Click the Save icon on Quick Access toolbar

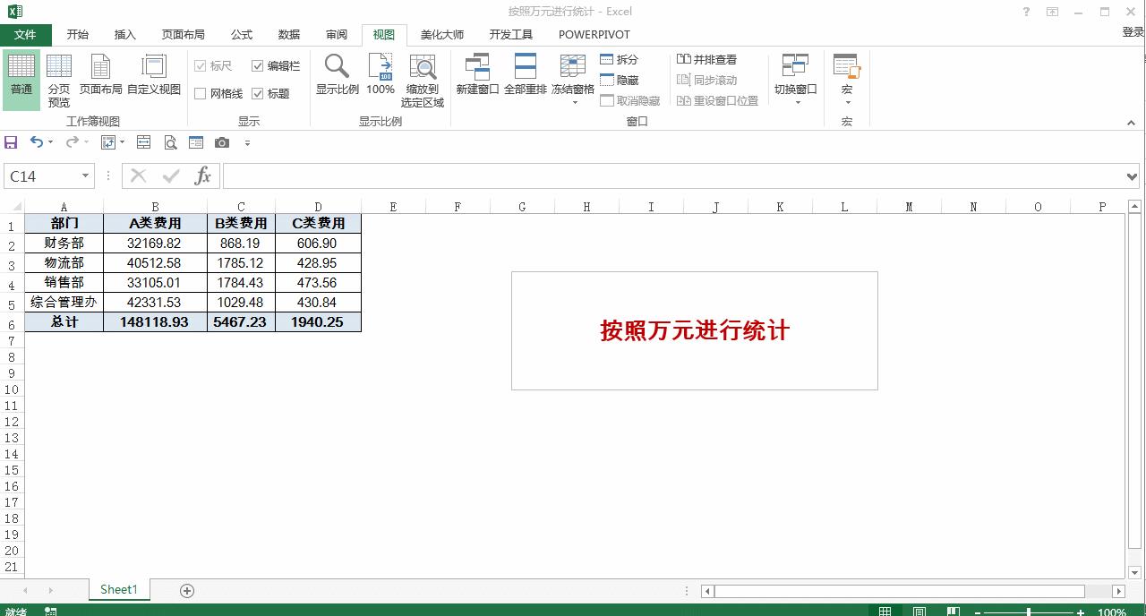pos(11,141)
